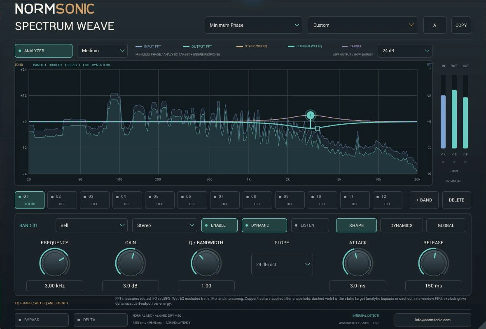
Task: Toggle the Analyzer button
Action: pos(44,51)
